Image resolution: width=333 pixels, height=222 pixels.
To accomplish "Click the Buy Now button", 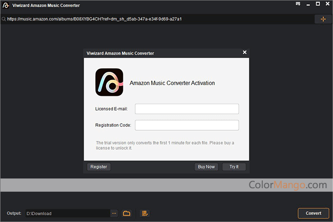I will pyautogui.click(x=206, y=167).
